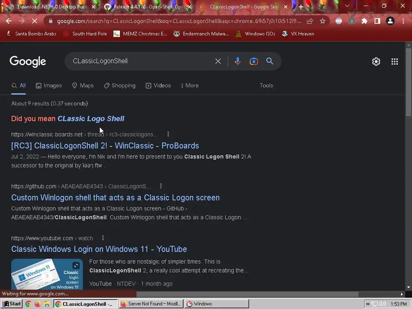Open Chrome three-dot menu
The width and height of the screenshot is (412, 309).
pyautogui.click(x=403, y=21)
